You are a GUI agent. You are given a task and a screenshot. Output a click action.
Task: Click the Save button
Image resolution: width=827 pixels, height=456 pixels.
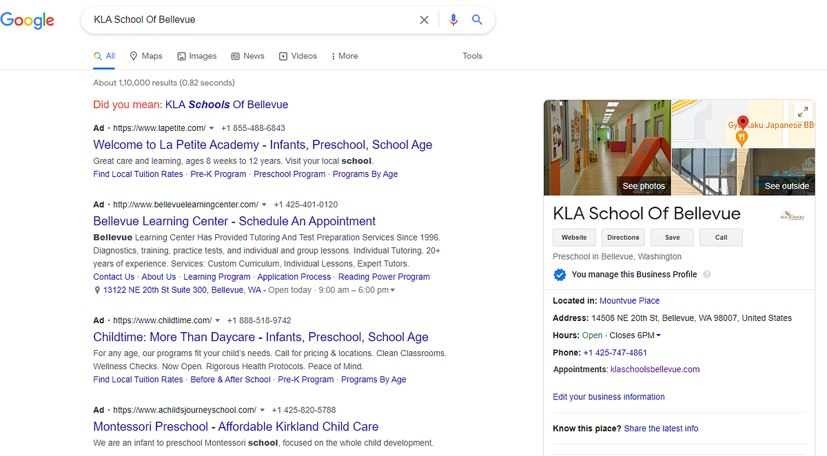click(672, 238)
